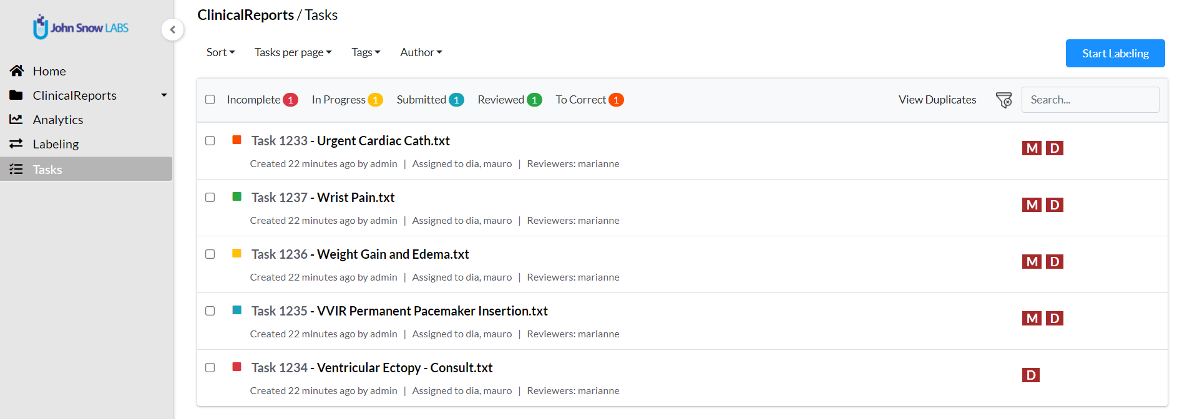Select the Task 1235 checkbox
The image size is (1177, 419).
click(210, 311)
